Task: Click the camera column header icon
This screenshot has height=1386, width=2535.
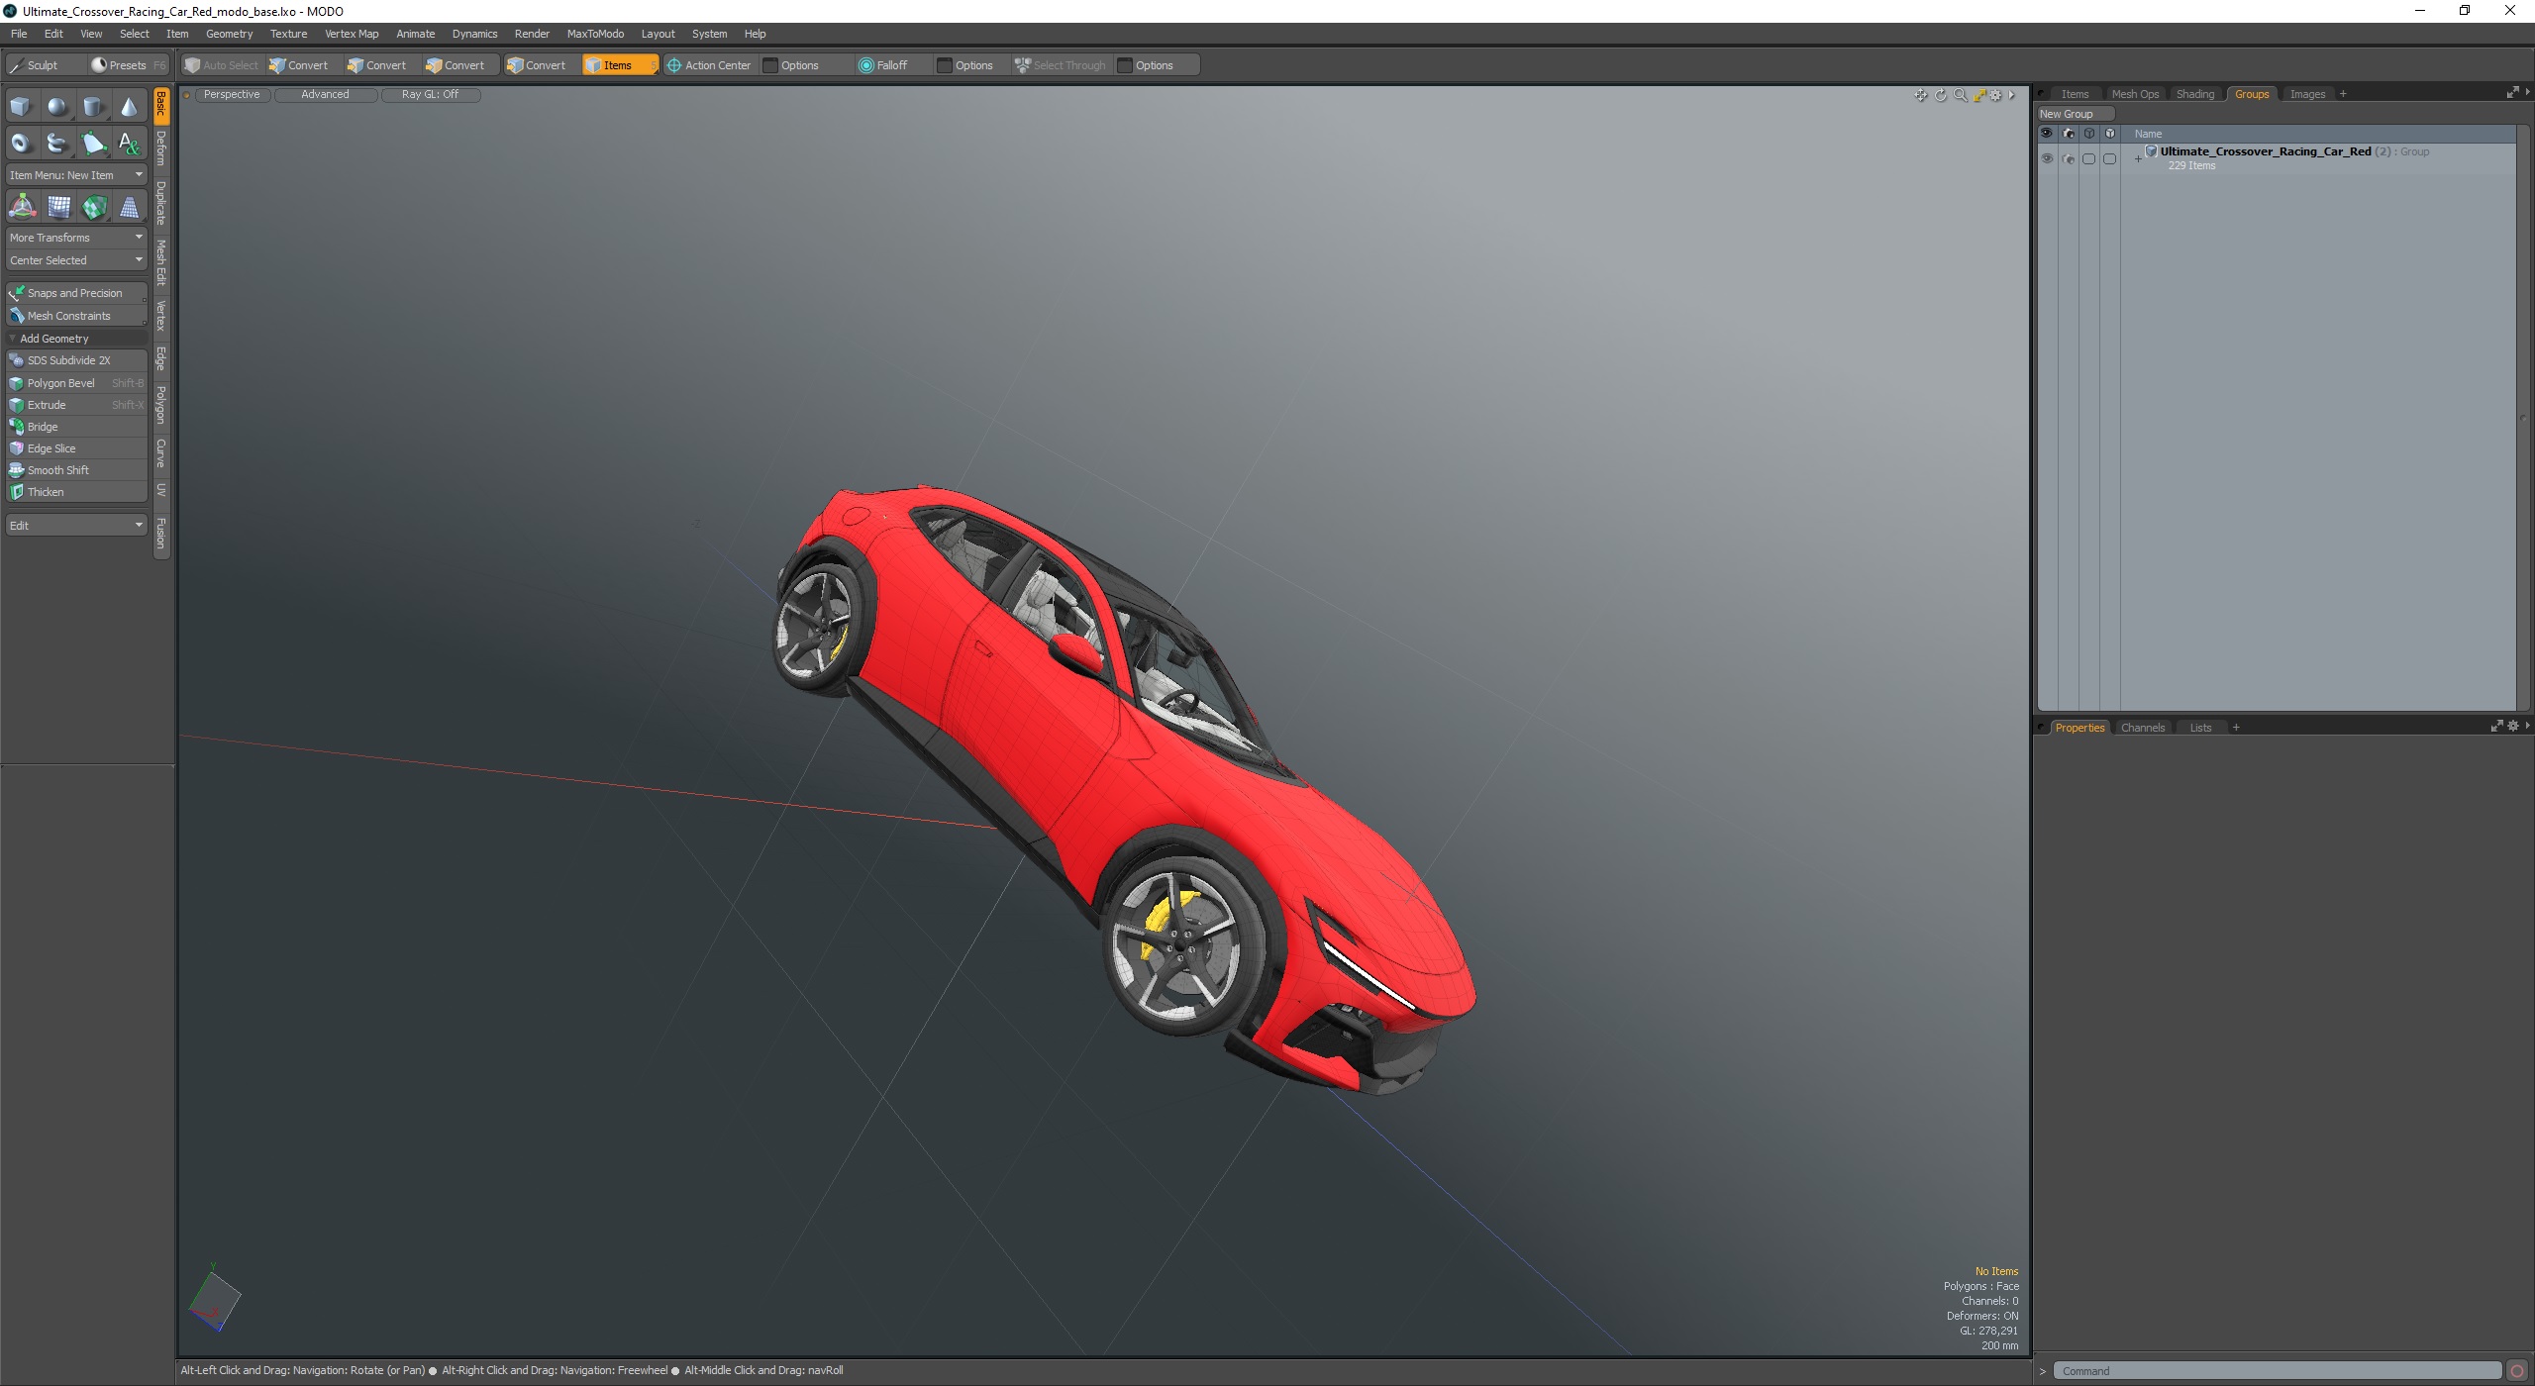Action: [x=2068, y=133]
